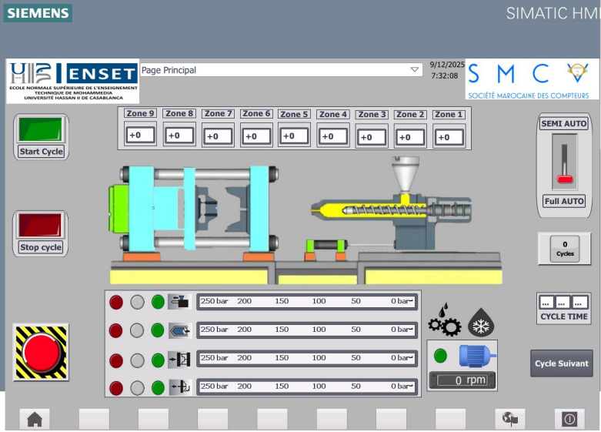Image resolution: width=601 pixels, height=432 pixels.
Task: Open language selection globe icon
Action: 509,419
